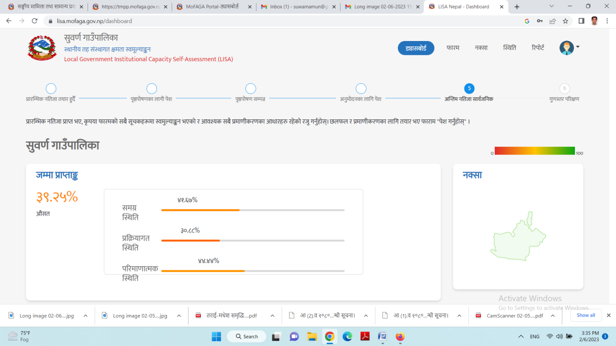
Task: Click the red-to-green score color legend
Action: (535, 151)
